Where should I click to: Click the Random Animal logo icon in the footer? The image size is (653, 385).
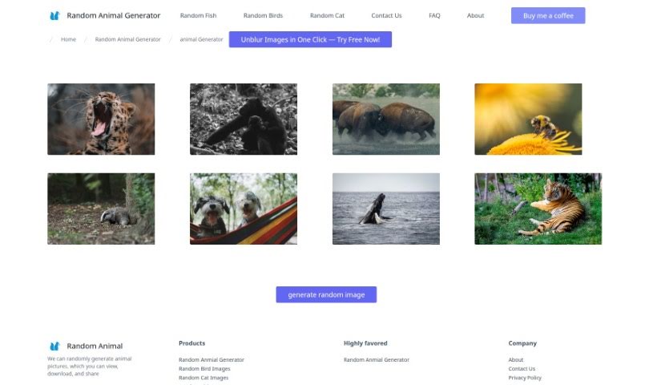click(54, 346)
